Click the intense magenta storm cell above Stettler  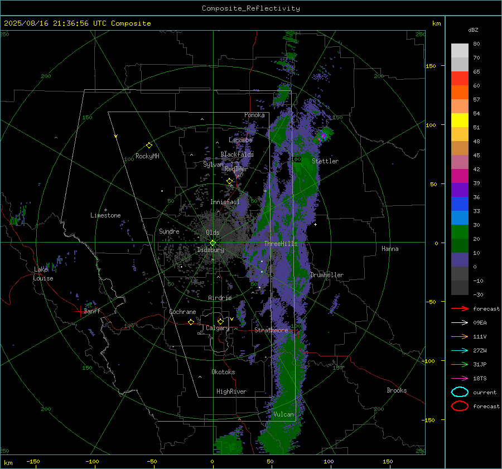pos(323,136)
